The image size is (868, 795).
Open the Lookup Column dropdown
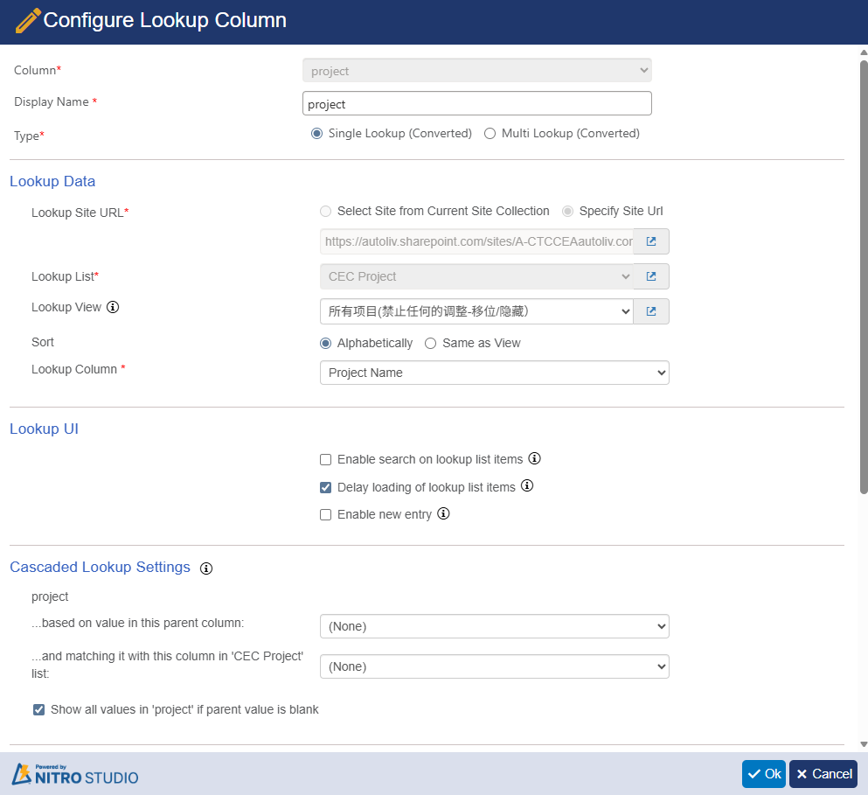coord(494,373)
